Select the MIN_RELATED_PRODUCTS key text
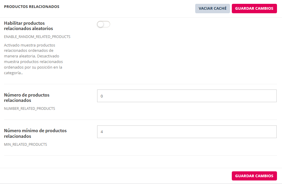 (x=25, y=145)
